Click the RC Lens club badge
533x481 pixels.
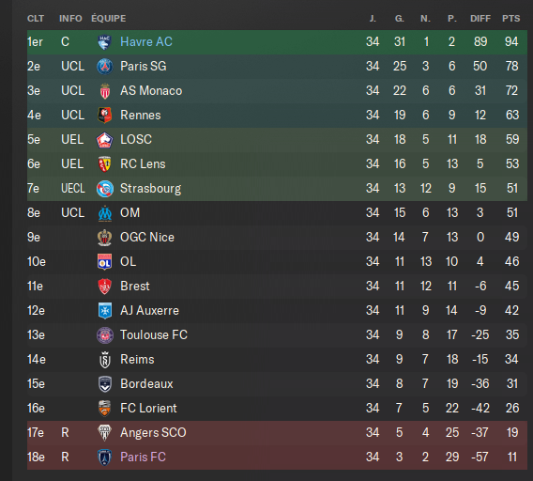pos(105,164)
